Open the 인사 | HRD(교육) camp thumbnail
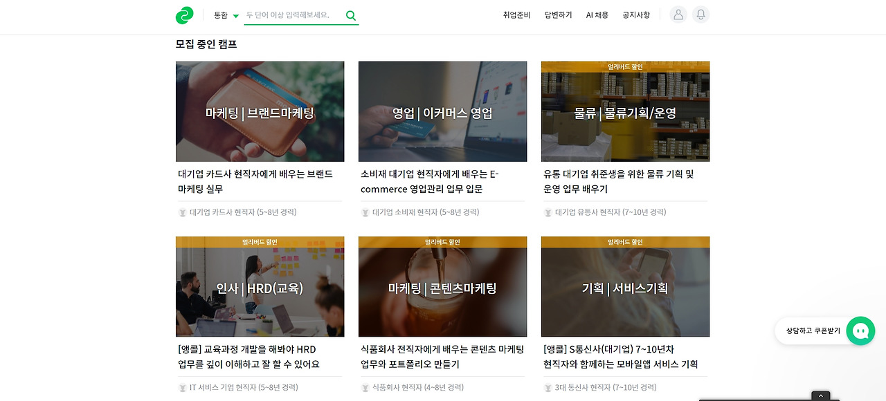Image resolution: width=886 pixels, height=401 pixels. click(260, 287)
